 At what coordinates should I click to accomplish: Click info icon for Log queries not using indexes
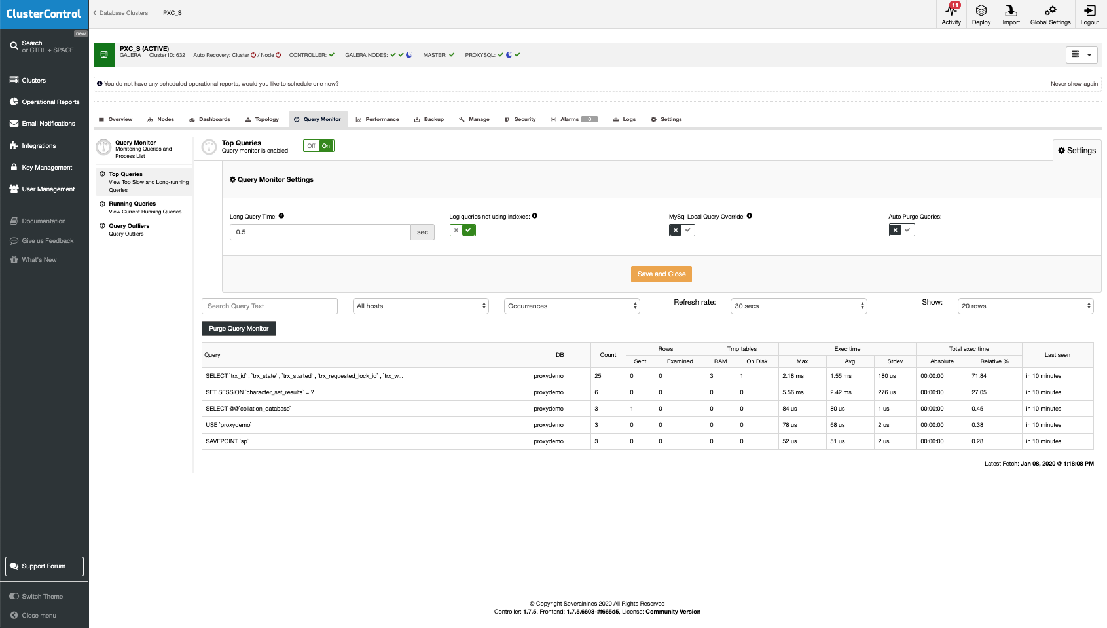(535, 215)
